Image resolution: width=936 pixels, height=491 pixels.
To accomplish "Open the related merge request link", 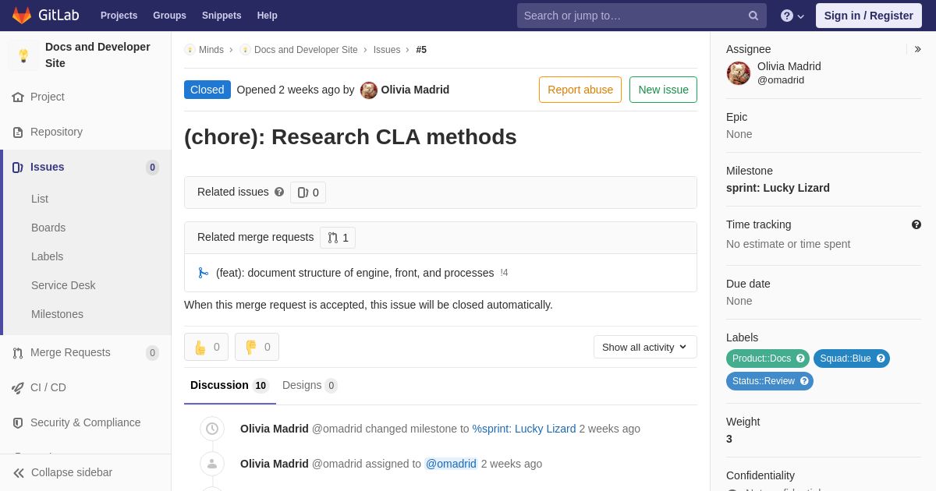I will pyautogui.click(x=355, y=273).
